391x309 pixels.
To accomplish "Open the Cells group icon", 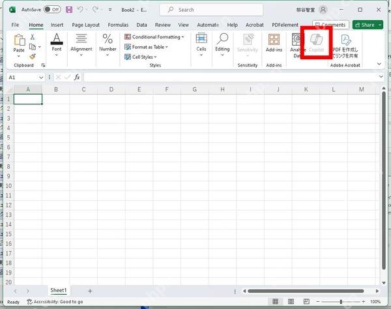I will click(201, 38).
